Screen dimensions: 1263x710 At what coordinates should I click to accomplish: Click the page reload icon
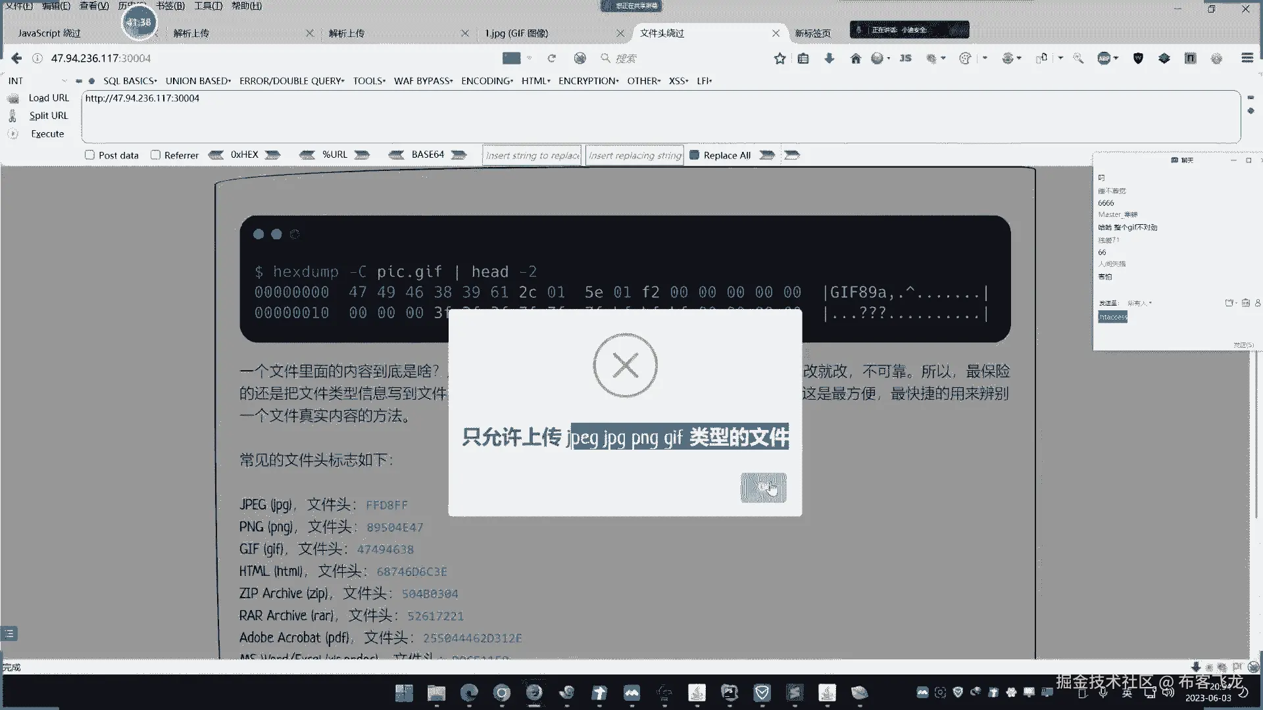coord(551,59)
